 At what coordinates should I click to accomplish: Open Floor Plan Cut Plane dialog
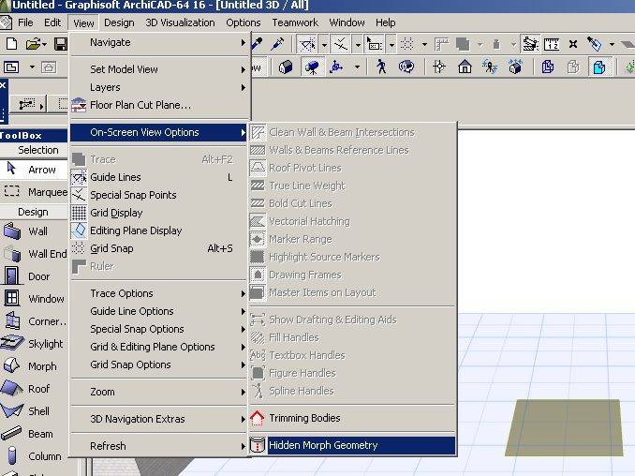[159, 105]
